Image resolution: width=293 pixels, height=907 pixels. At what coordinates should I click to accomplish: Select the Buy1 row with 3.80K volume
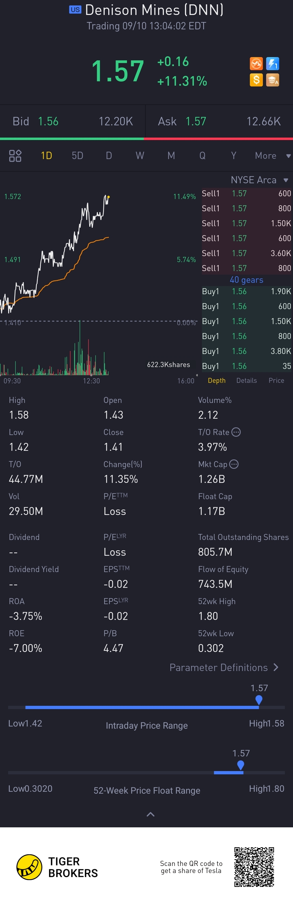247,351
